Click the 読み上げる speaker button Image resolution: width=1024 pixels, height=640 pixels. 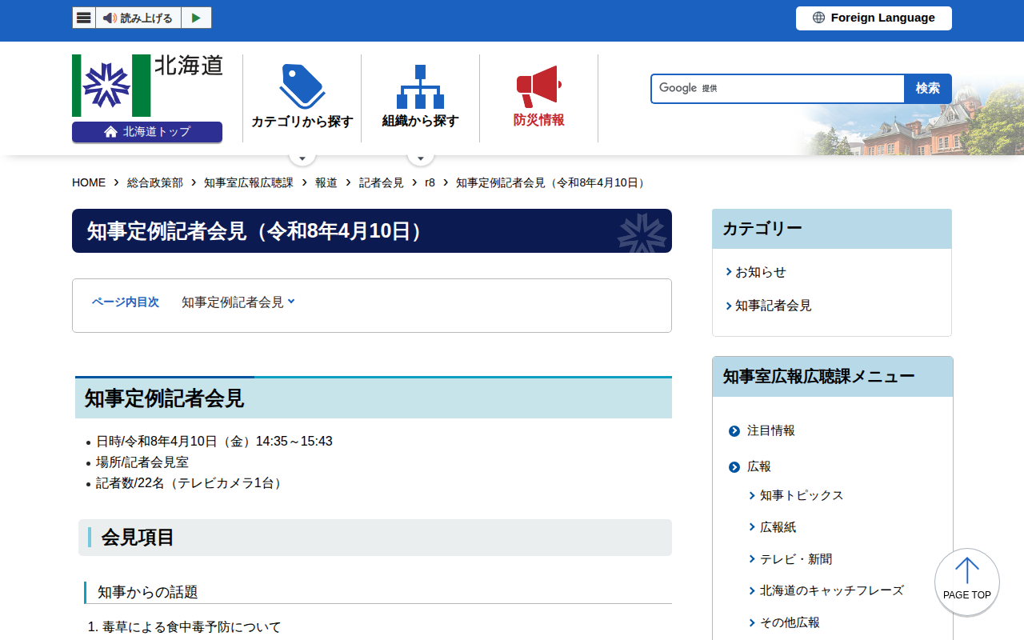coord(138,18)
